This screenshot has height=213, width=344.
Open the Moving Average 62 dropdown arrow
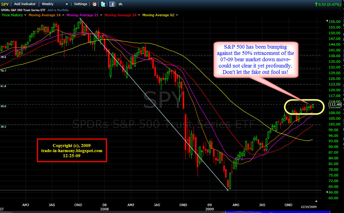[x=177, y=15]
